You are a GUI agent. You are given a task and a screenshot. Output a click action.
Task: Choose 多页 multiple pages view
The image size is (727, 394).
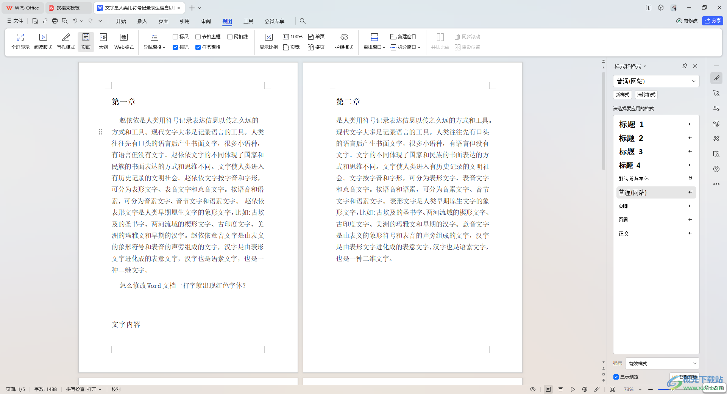(x=316, y=47)
